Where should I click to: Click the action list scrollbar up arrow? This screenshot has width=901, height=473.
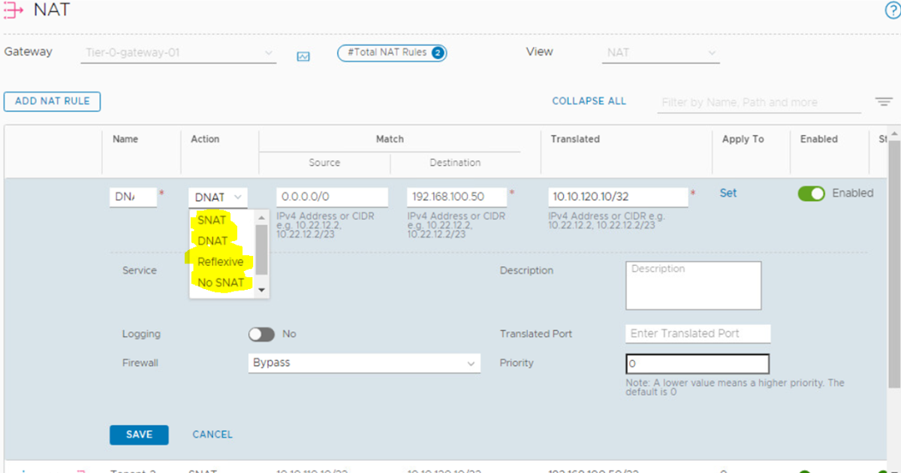point(262,218)
